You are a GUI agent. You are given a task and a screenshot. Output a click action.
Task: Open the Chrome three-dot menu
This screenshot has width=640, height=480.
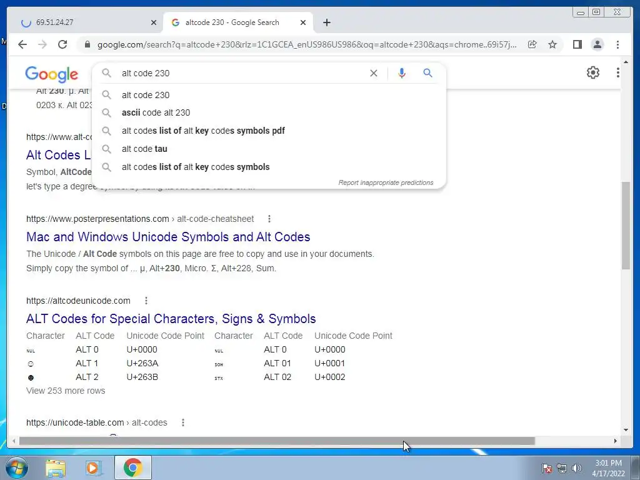pyautogui.click(x=617, y=44)
